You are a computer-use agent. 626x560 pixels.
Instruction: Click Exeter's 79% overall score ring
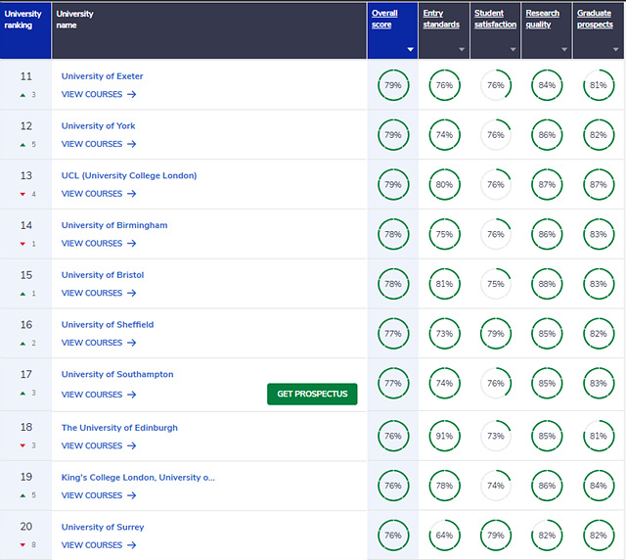coord(393,85)
